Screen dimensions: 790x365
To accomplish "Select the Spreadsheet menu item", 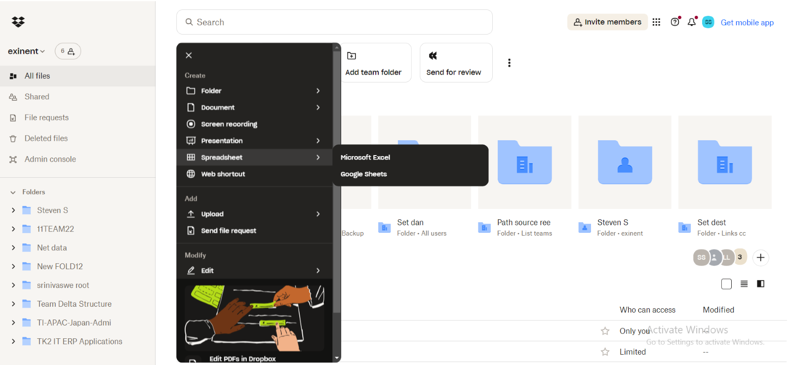I will [254, 157].
